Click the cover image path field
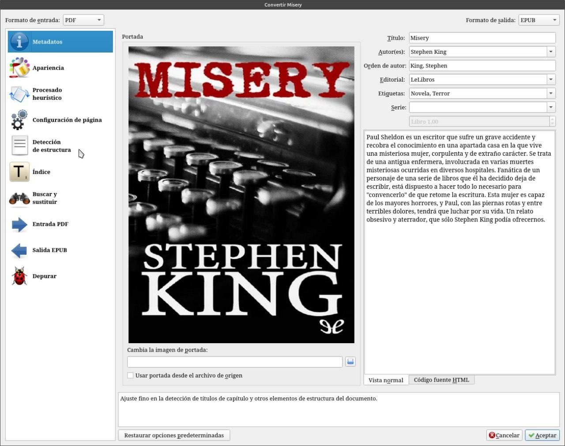565x446 pixels. (235, 362)
